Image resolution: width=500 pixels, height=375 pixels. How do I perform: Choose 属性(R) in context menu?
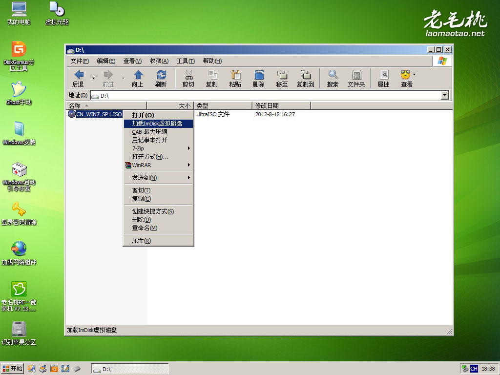[x=159, y=241]
